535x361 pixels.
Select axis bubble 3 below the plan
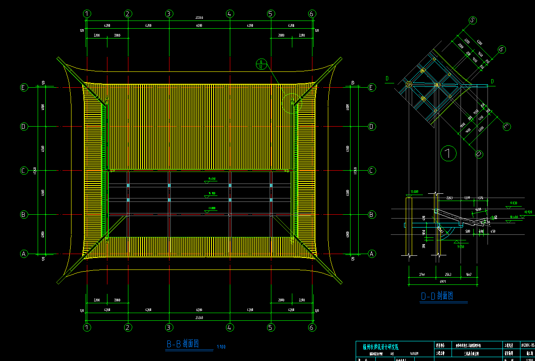tap(169, 327)
